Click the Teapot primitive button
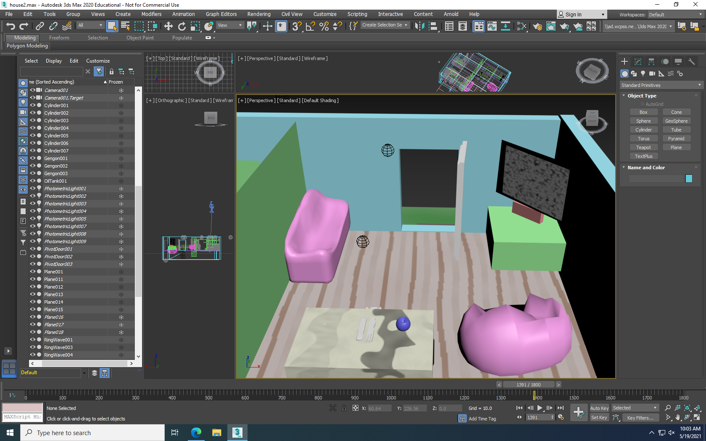The width and height of the screenshot is (706, 441). 643,147
